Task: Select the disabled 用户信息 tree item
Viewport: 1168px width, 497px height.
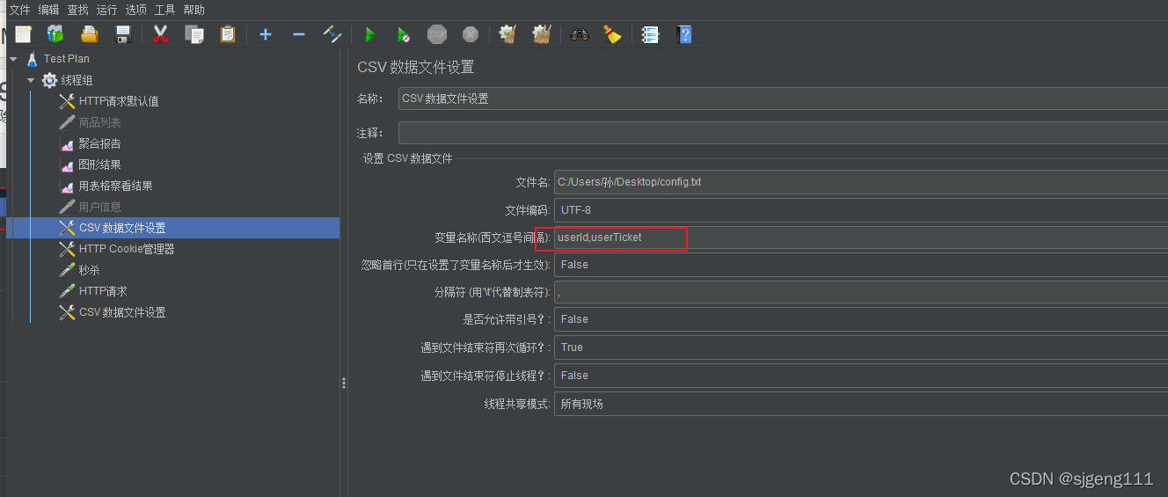Action: point(100,207)
